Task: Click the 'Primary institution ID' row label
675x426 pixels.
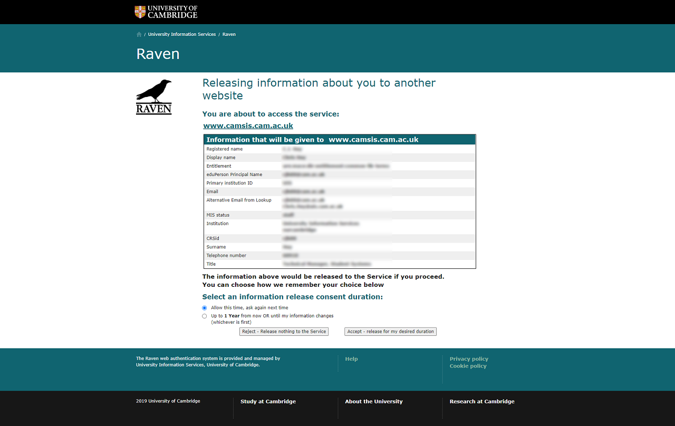Action: [229, 183]
